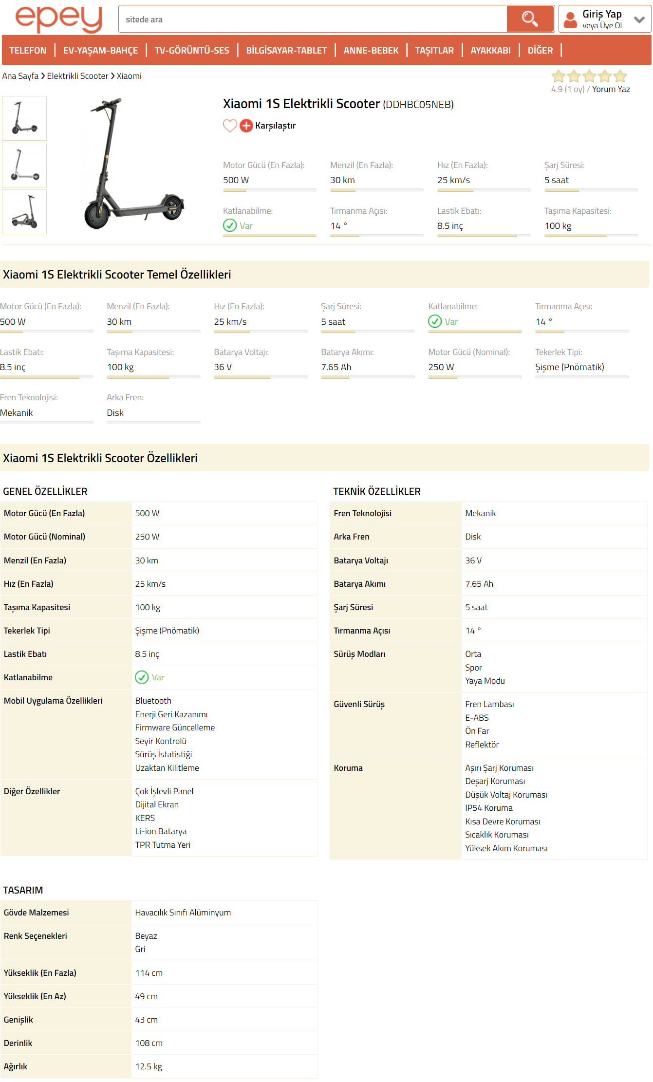The image size is (653, 1082).
Task: Click 'Li-ion Batarya' feature text
Action: 161,831
